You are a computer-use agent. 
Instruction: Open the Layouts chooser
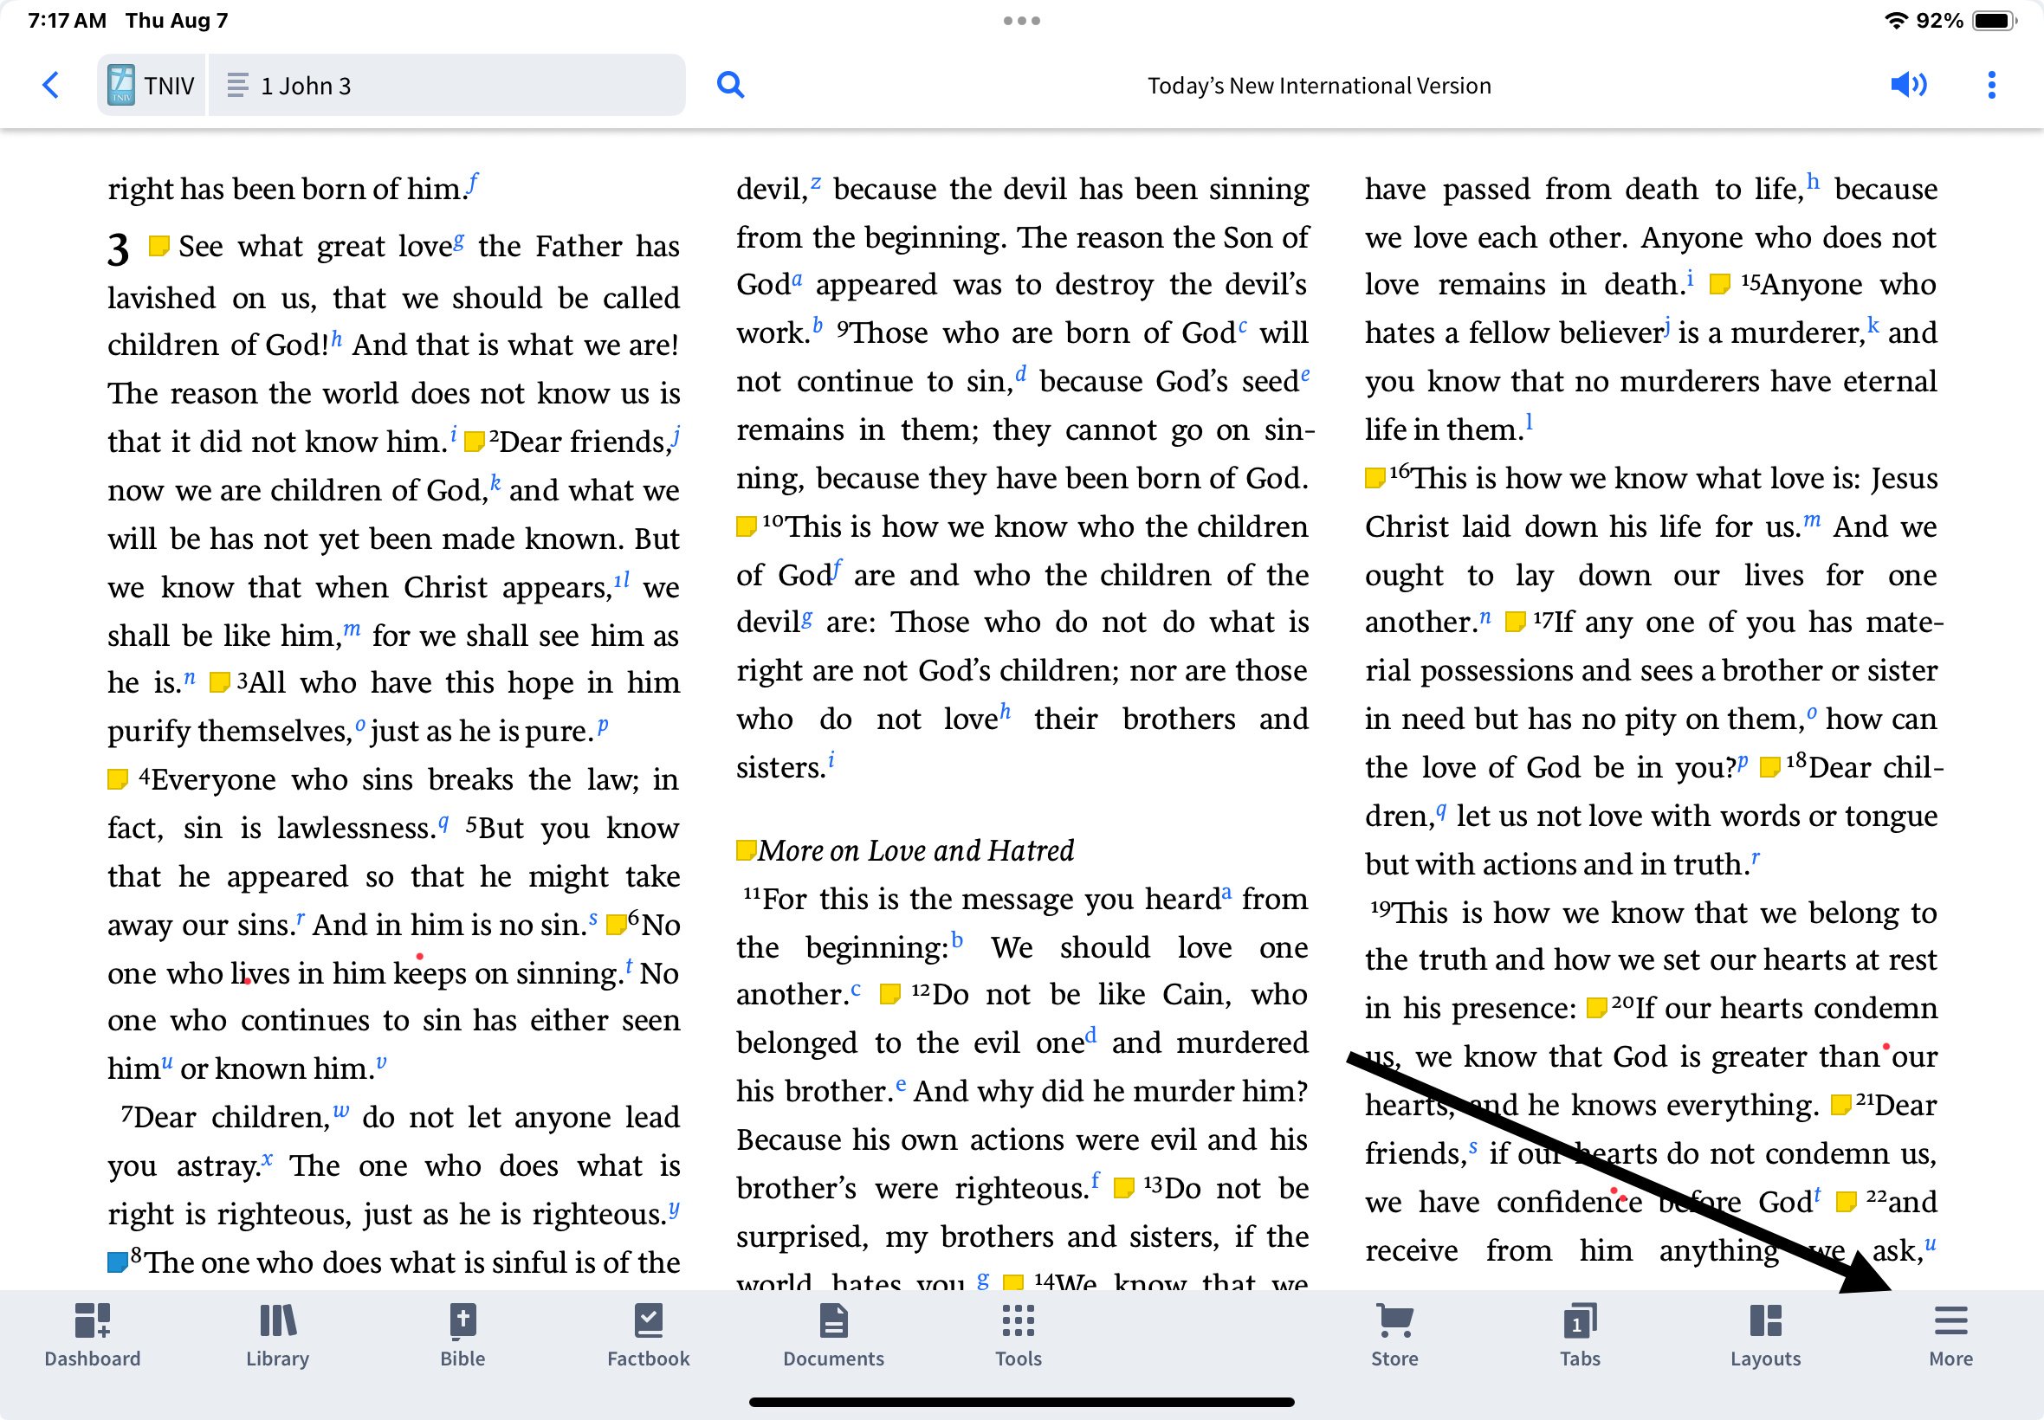pos(1765,1334)
